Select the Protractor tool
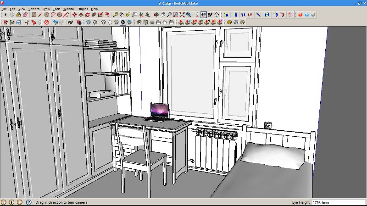 click(x=128, y=15)
